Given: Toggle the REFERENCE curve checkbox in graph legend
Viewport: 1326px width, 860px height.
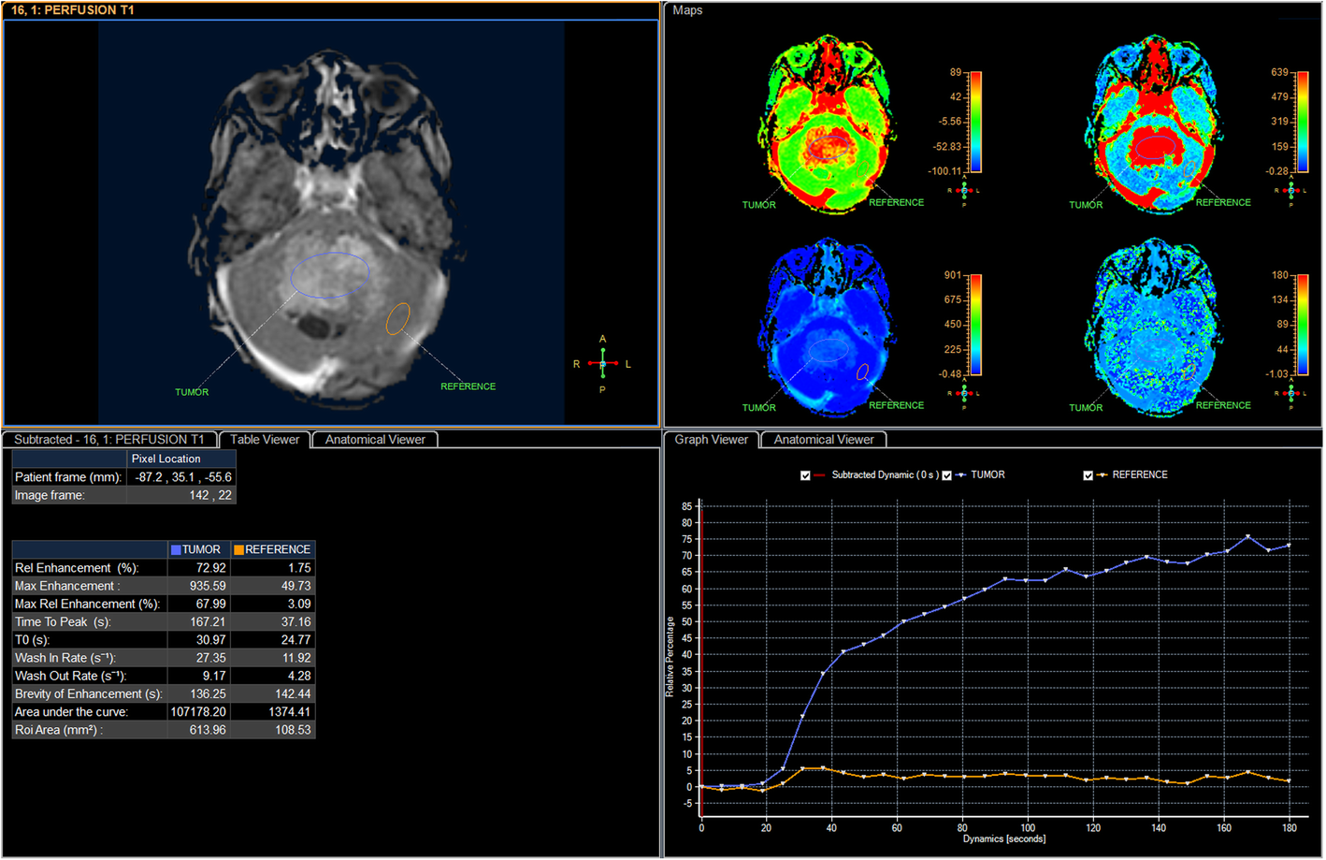Looking at the screenshot, I should (1088, 475).
